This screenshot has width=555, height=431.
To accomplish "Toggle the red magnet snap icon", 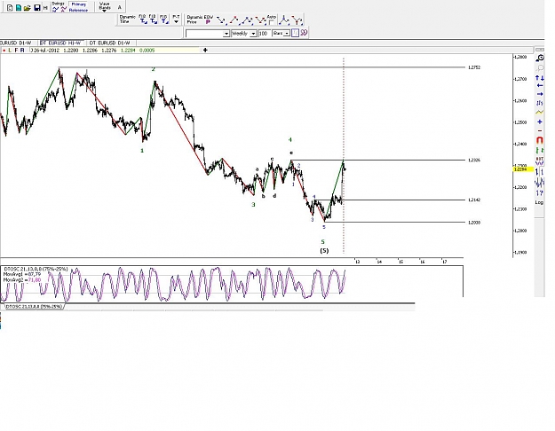I will point(539,140).
